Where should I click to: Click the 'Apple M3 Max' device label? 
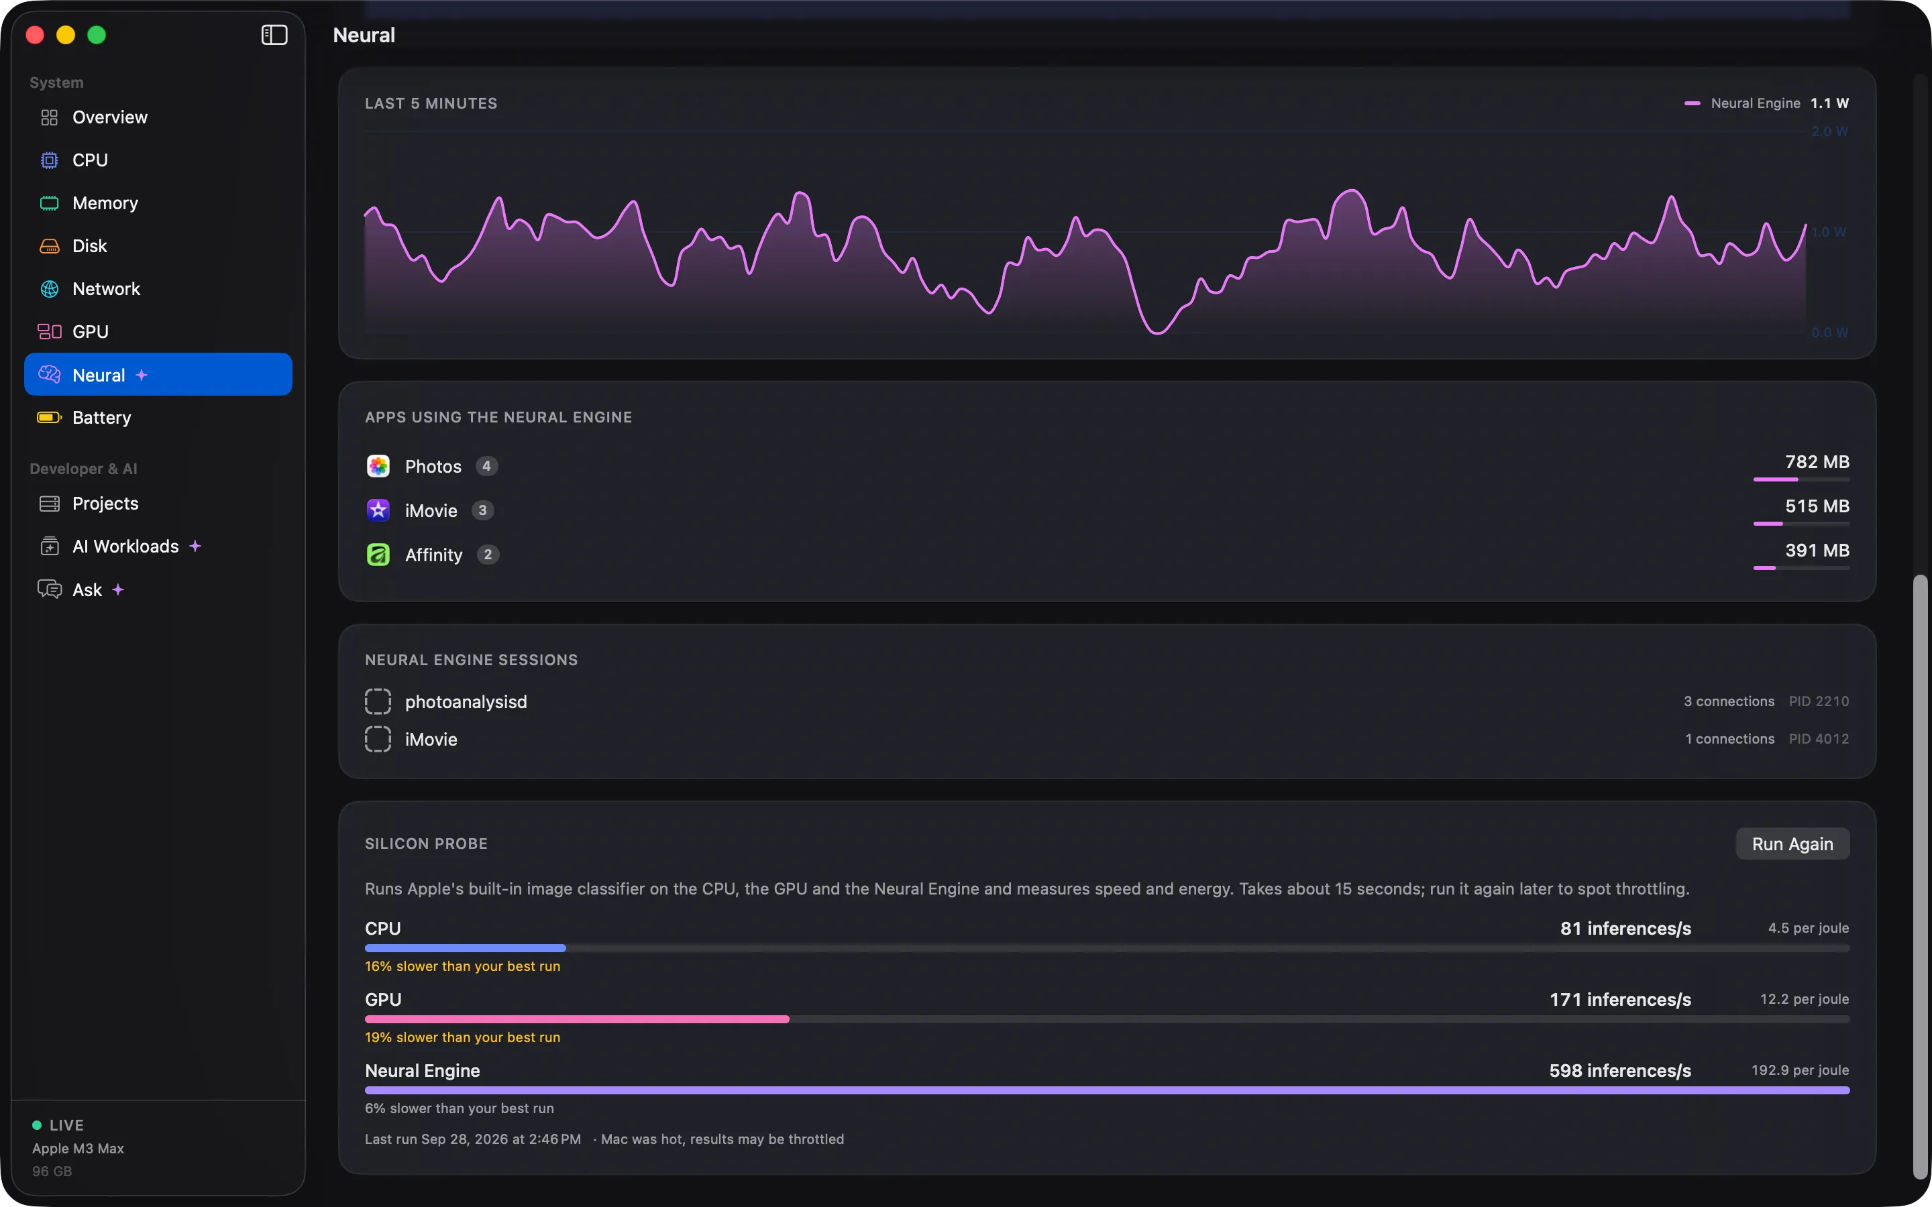tap(78, 1149)
